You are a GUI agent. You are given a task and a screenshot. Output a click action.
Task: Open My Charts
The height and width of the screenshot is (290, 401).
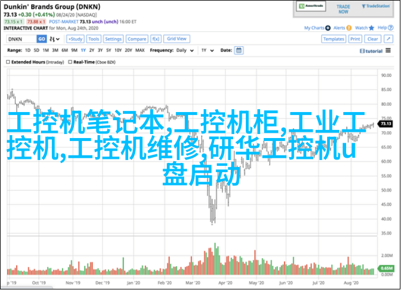314,28
